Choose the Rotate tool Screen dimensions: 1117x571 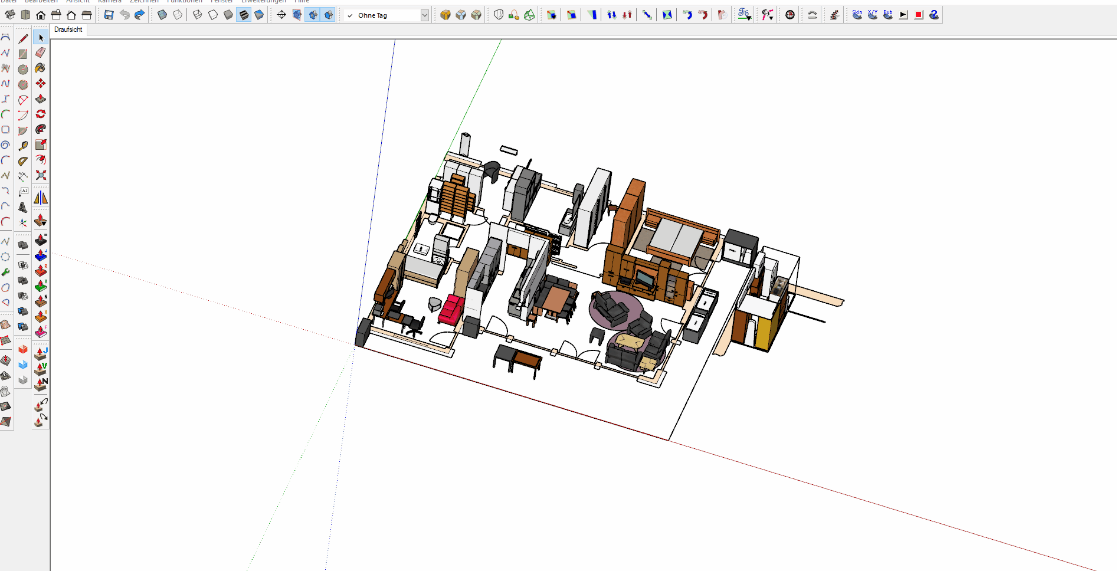[x=41, y=114]
